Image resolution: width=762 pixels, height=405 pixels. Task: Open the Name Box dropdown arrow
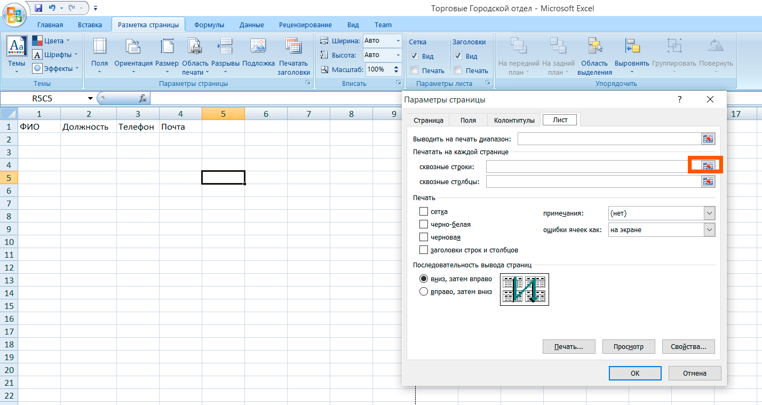coord(90,99)
